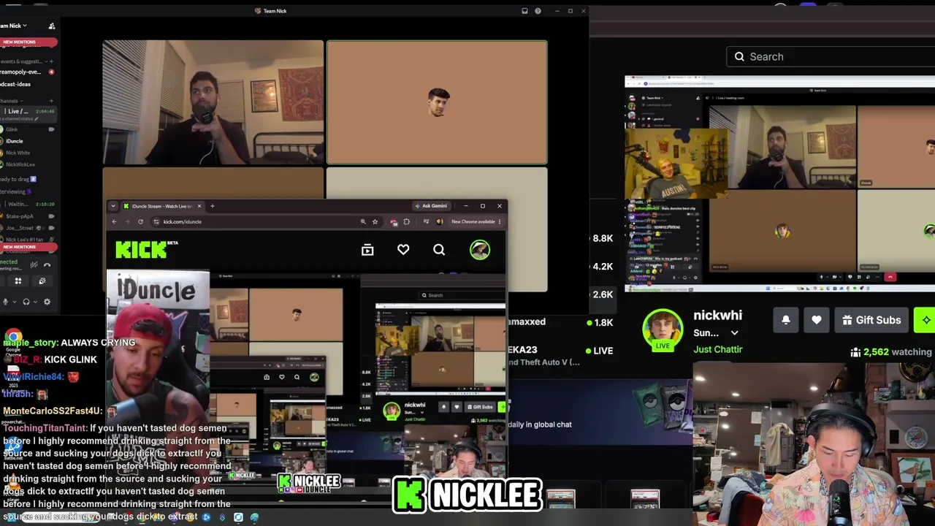This screenshot has width=935, height=526.
Task: Open the Chrome extensions puzzle icon
Action: [x=407, y=221]
